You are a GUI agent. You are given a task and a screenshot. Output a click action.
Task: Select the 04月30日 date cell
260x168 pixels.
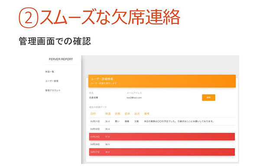[95, 129]
